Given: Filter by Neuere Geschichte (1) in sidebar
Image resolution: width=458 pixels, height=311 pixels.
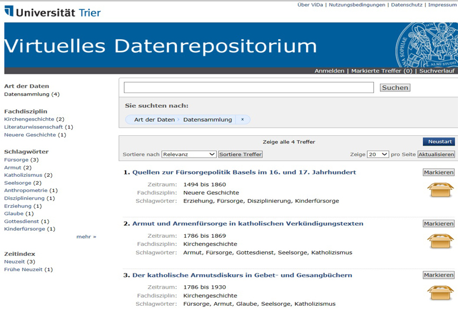Looking at the screenshot, I should 35,135.
